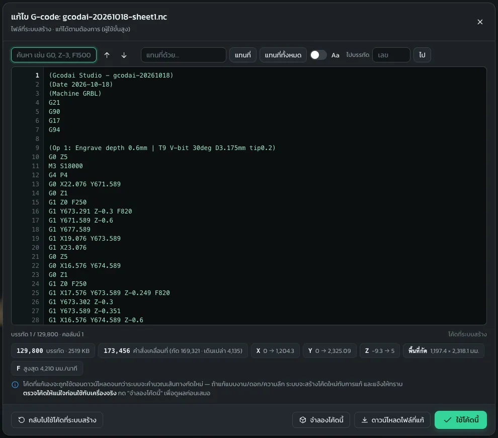The width and height of the screenshot is (498, 438).
Task: Click the Z range stat chip
Action: 379,350
